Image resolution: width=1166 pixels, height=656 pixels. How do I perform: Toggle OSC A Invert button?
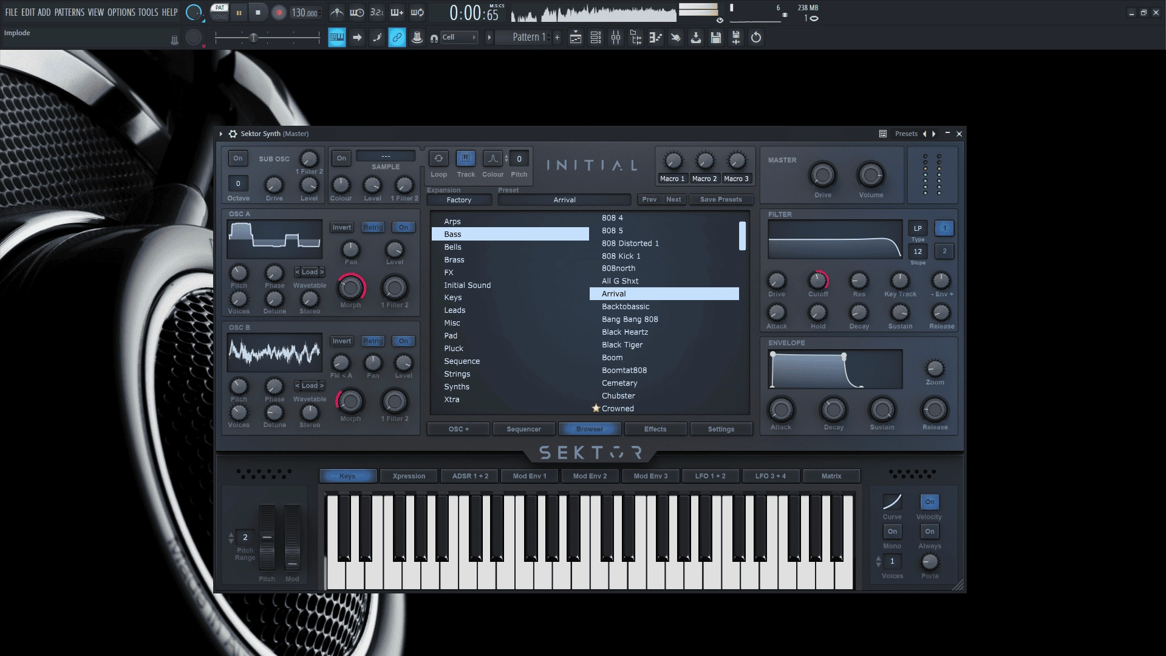(341, 227)
